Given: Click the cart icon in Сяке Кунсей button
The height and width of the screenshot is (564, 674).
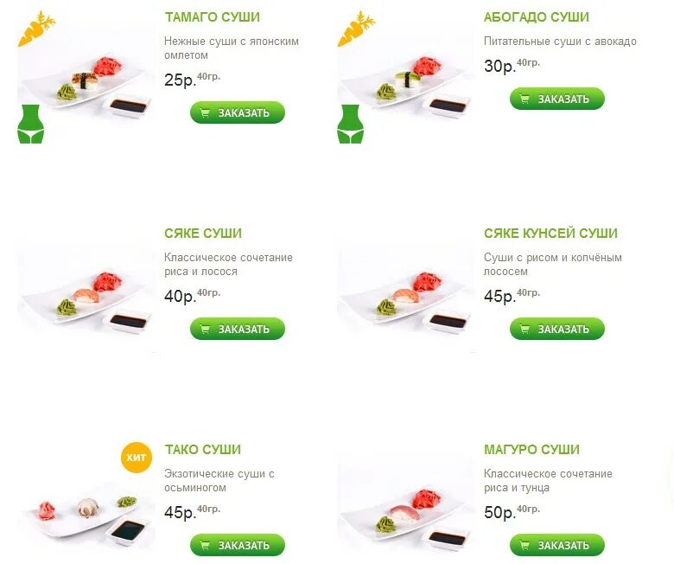Looking at the screenshot, I should (x=525, y=329).
